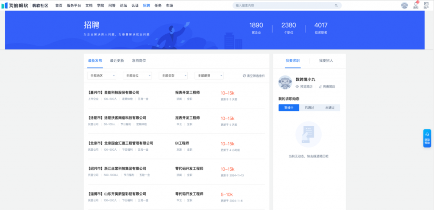Screen dimensions: 434x210
Task: Switch status filter to 未通过
Action: [x=330, y=108]
